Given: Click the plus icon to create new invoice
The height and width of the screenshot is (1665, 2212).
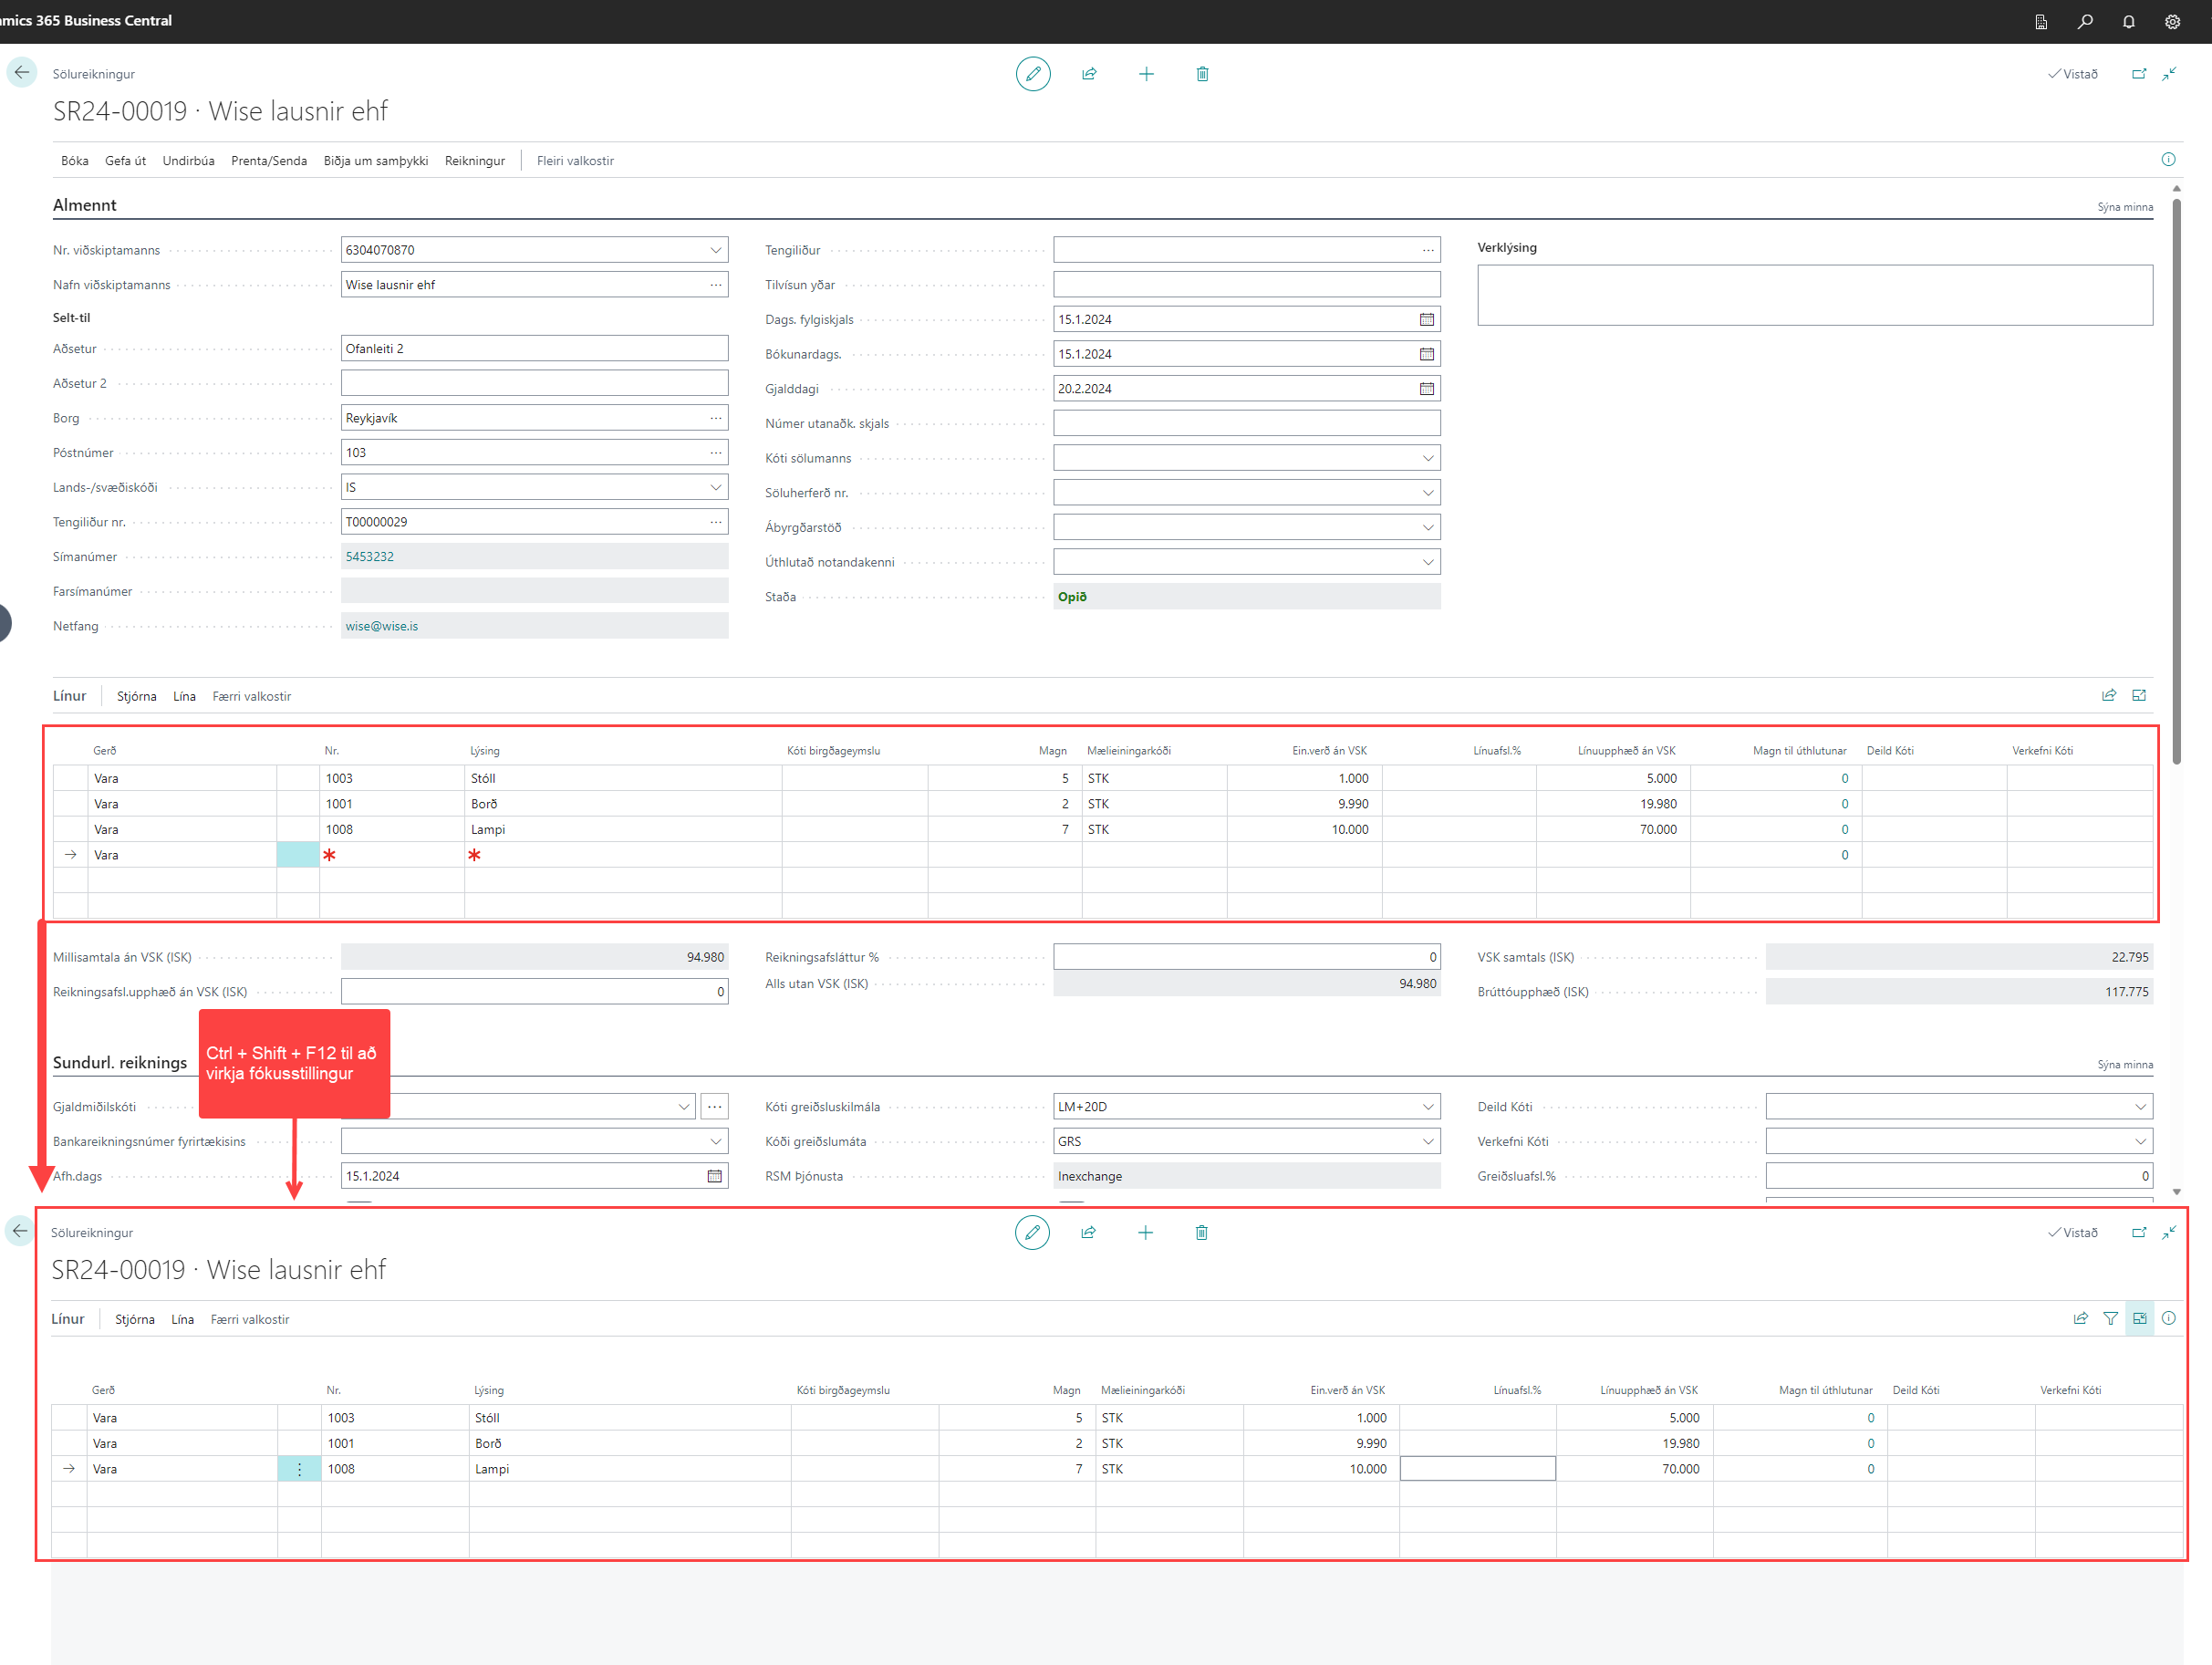Looking at the screenshot, I should coord(1146,74).
